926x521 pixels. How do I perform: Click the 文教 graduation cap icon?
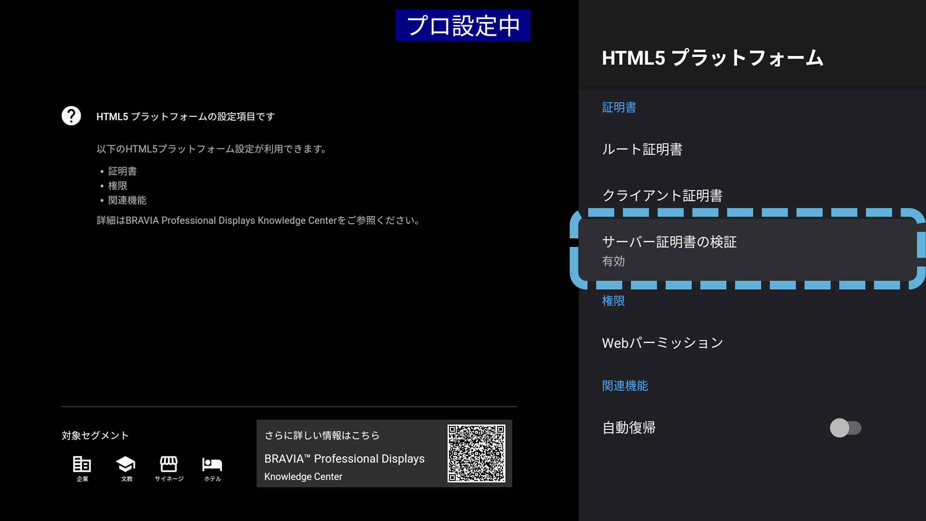pos(126,464)
